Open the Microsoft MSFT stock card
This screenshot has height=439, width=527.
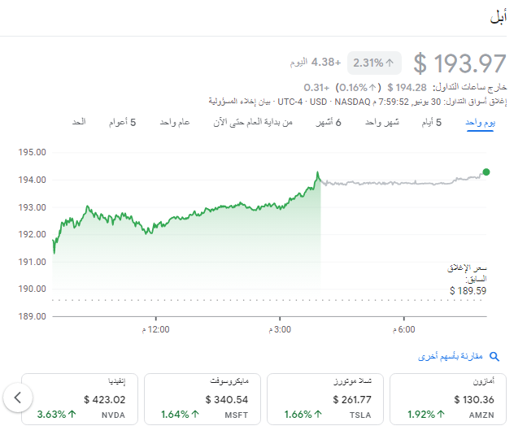pyautogui.click(x=202, y=398)
